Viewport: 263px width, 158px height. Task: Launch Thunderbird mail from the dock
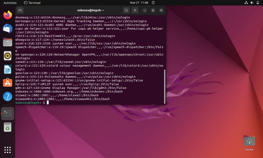[x=8, y=28]
